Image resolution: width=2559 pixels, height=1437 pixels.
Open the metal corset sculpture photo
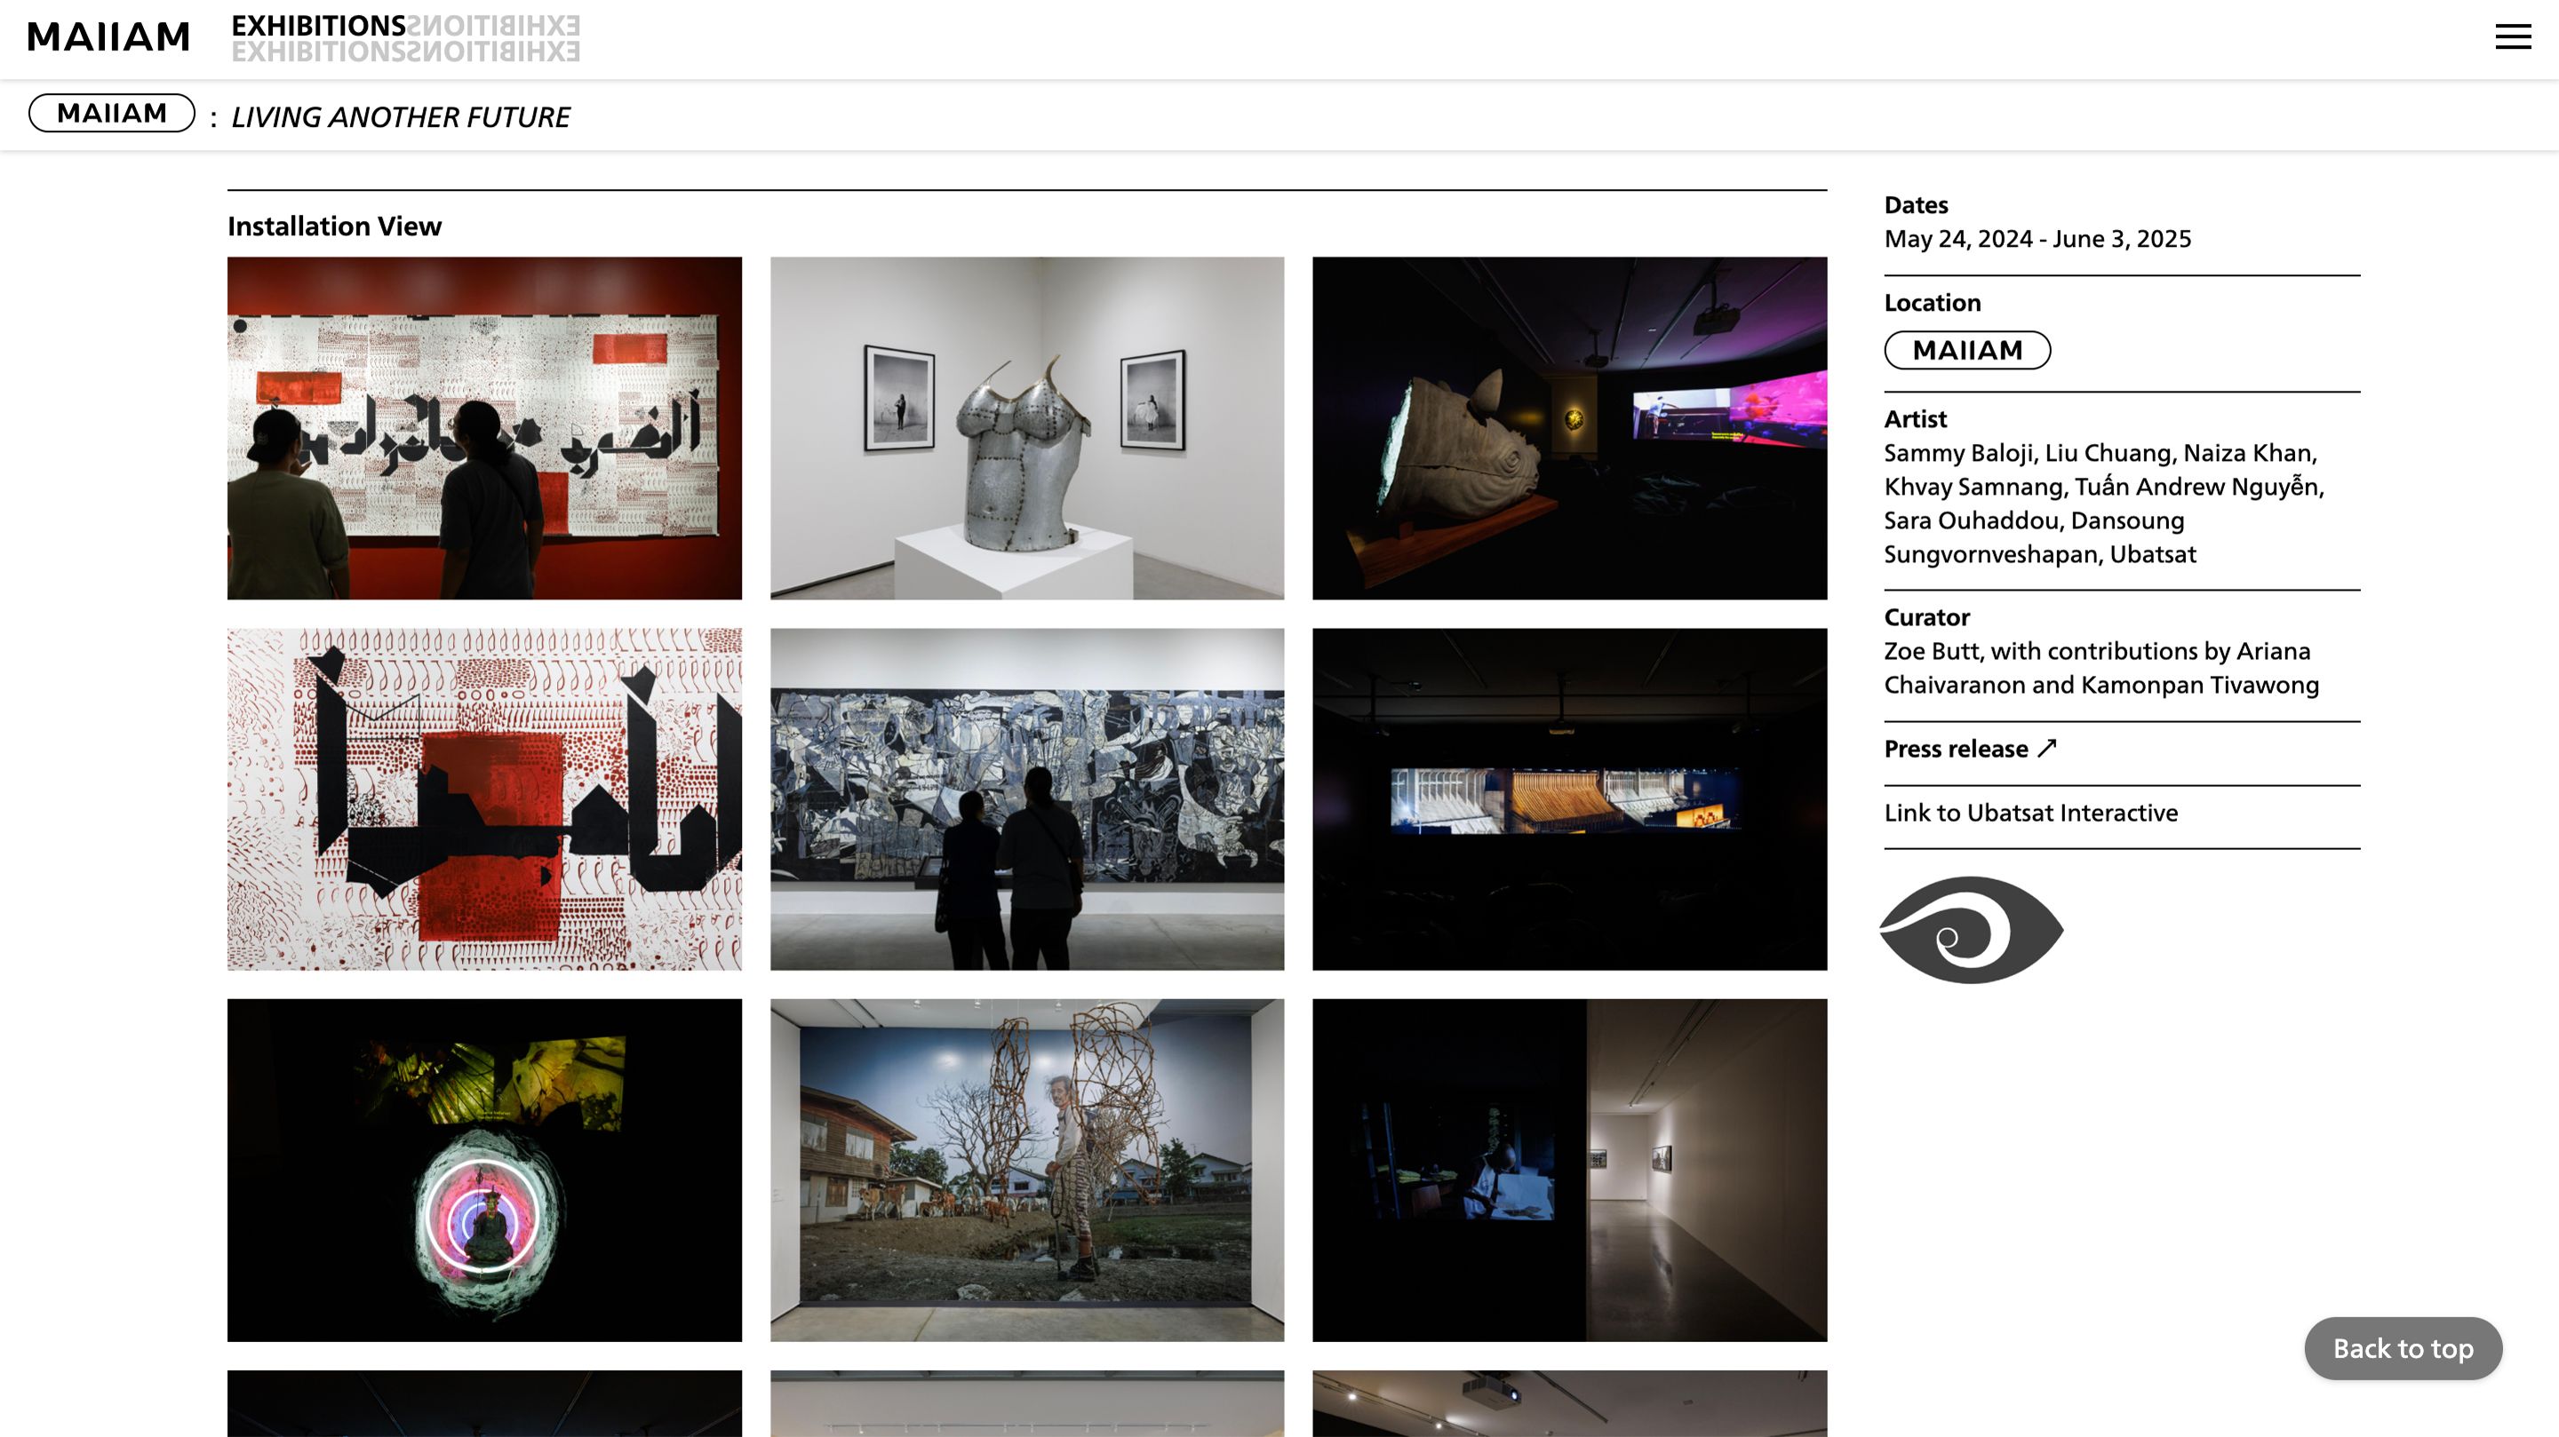[x=1026, y=428]
